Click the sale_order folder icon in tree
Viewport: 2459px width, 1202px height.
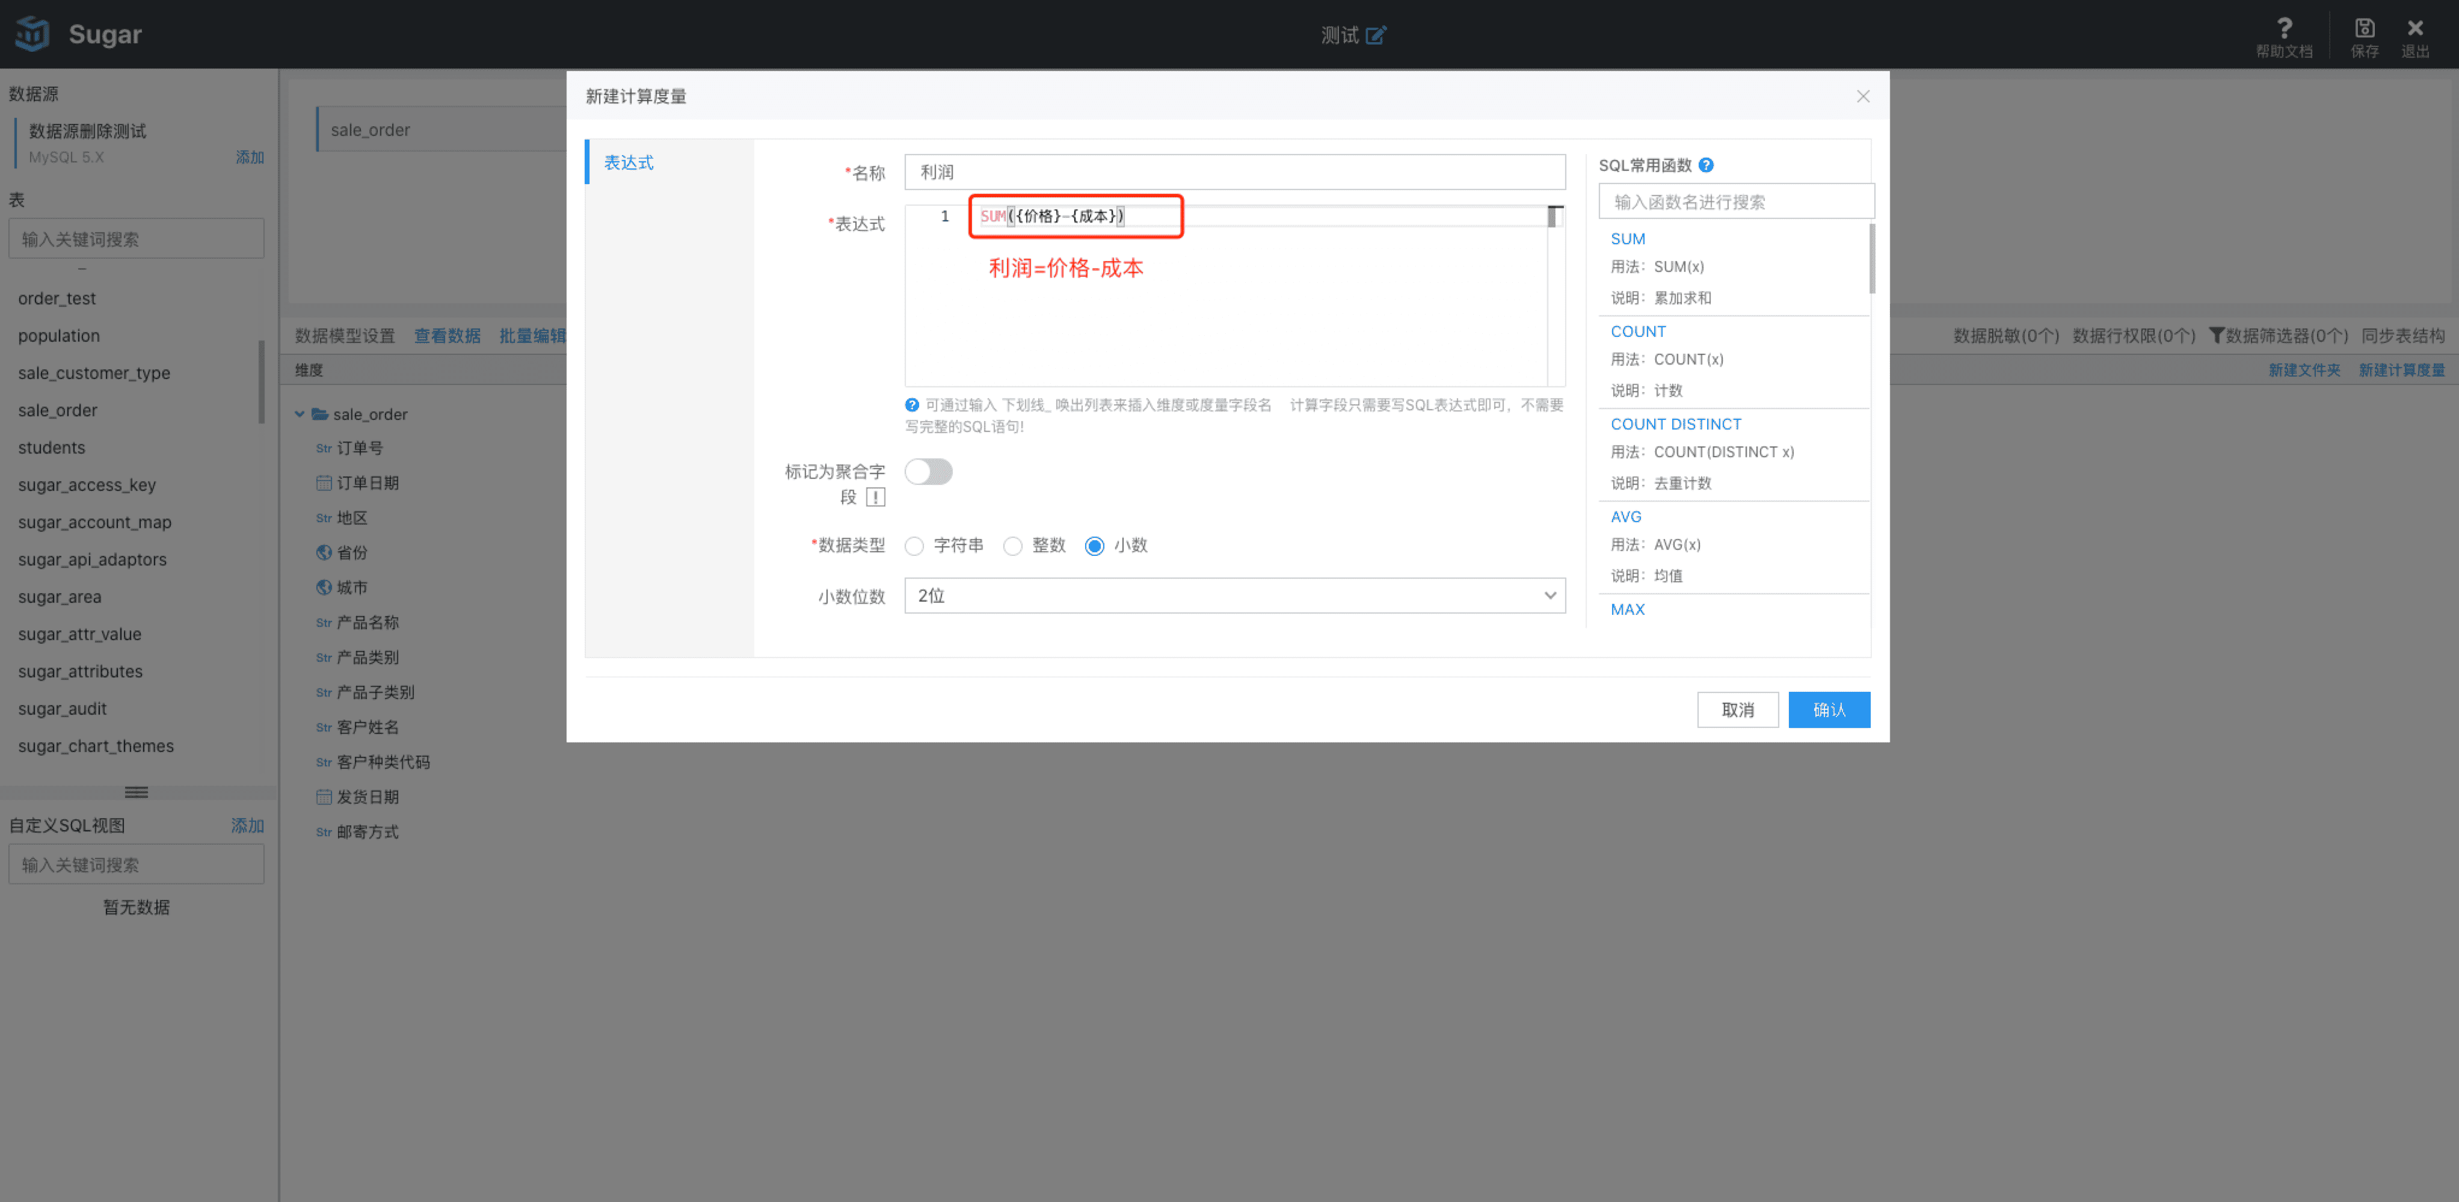coord(320,415)
